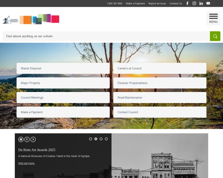
Task: Open the YouTube icon in header
Action: tap(208, 3)
